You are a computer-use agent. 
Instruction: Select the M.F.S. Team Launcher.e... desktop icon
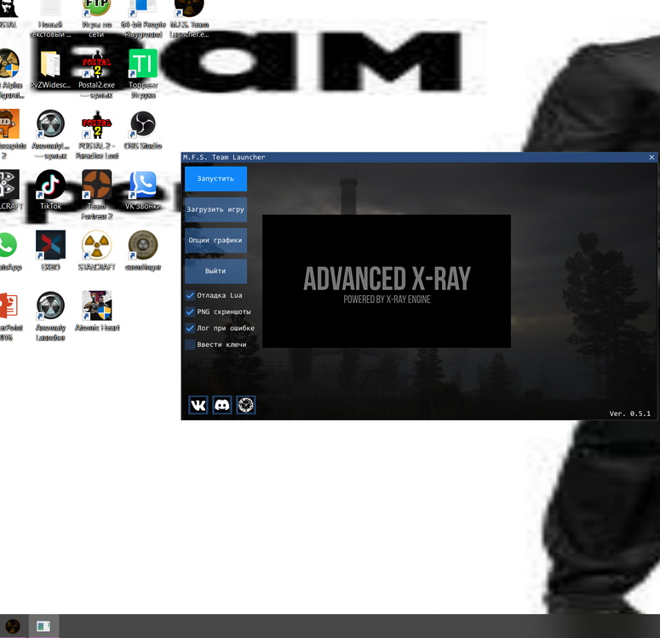[189, 17]
